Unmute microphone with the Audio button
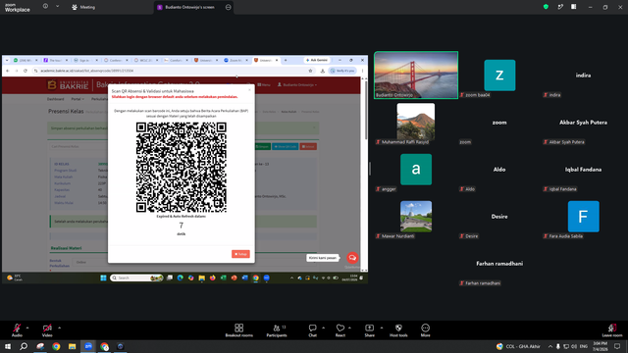This screenshot has height=353, width=628. (17, 330)
